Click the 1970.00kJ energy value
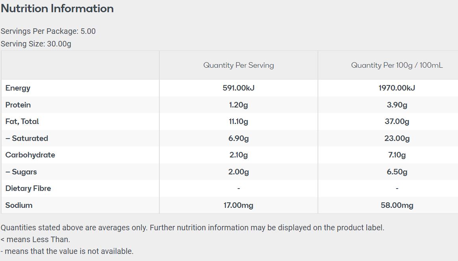This screenshot has height=261, width=458. click(x=397, y=88)
